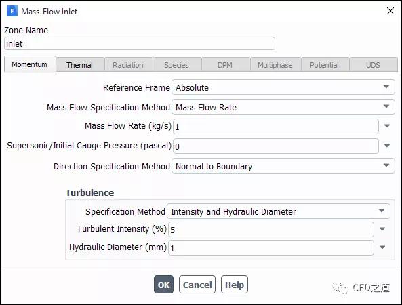
Task: Click the Zone Name input field
Action: pyautogui.click(x=140, y=43)
